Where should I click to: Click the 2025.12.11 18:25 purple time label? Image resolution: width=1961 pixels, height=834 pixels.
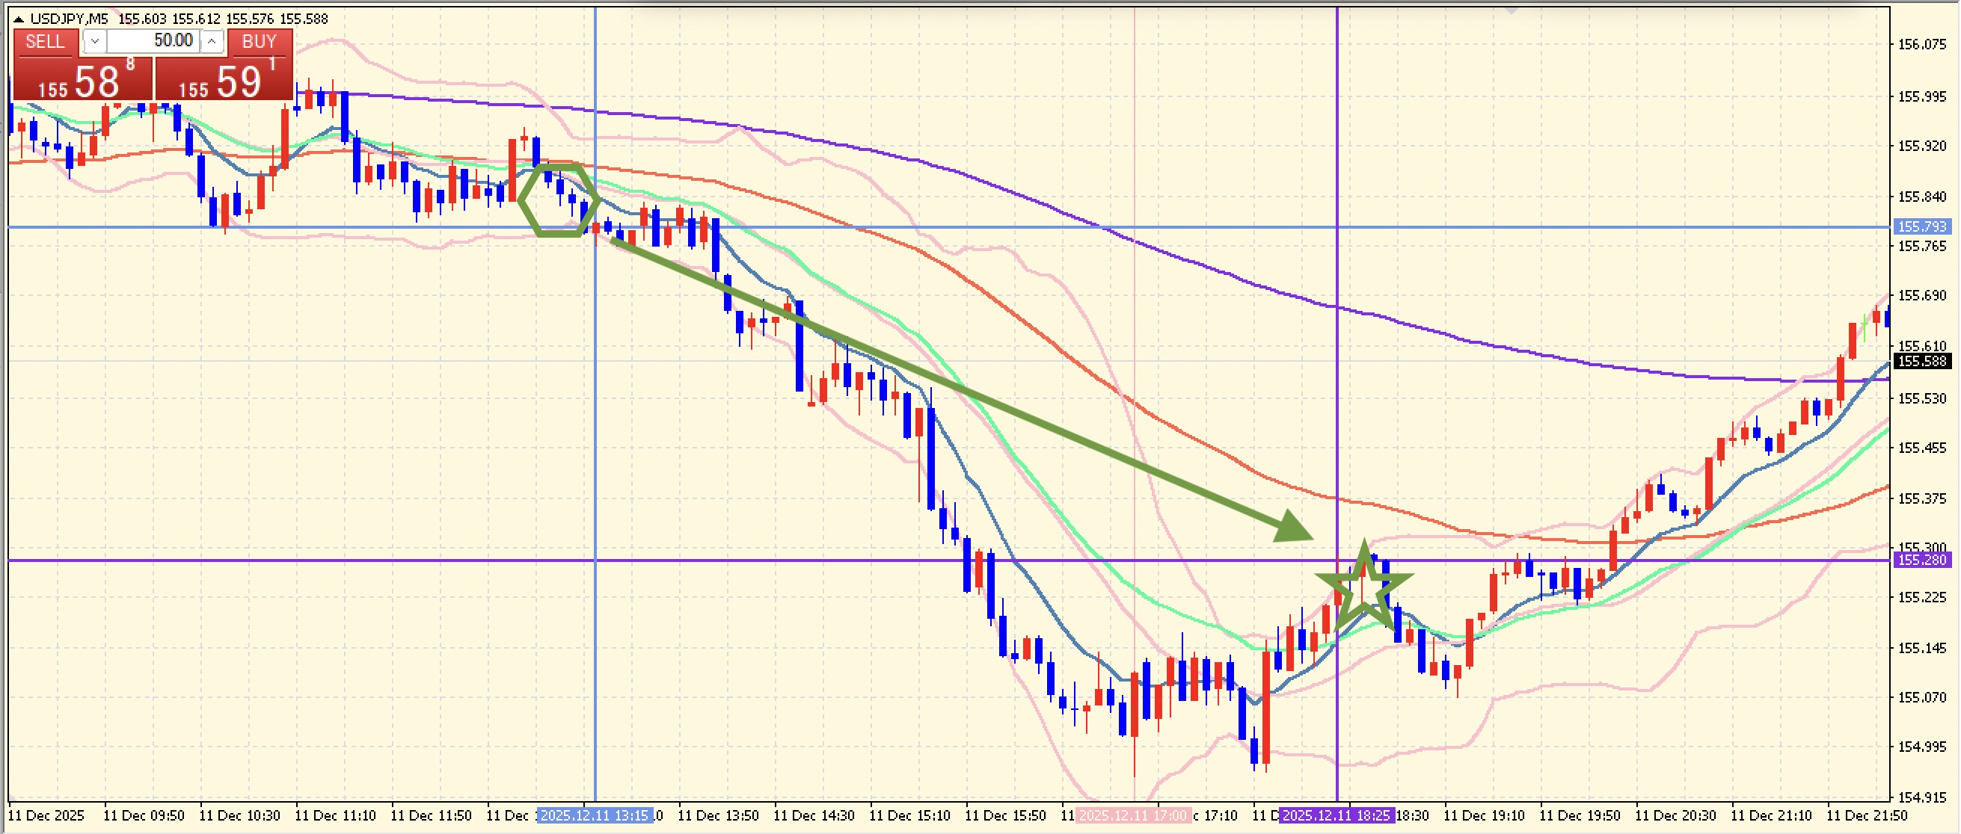pos(1337,816)
